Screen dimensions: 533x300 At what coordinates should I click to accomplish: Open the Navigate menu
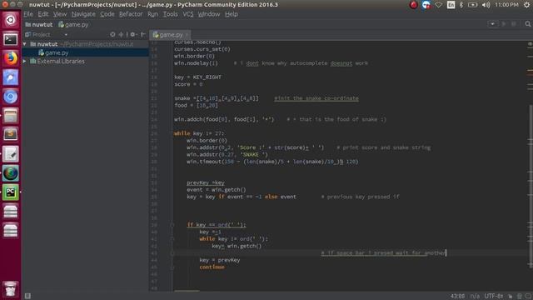coord(83,14)
